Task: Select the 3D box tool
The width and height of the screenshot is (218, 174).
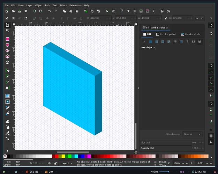Action: (8, 56)
